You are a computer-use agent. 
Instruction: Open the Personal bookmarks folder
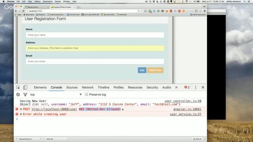click(x=40, y=15)
